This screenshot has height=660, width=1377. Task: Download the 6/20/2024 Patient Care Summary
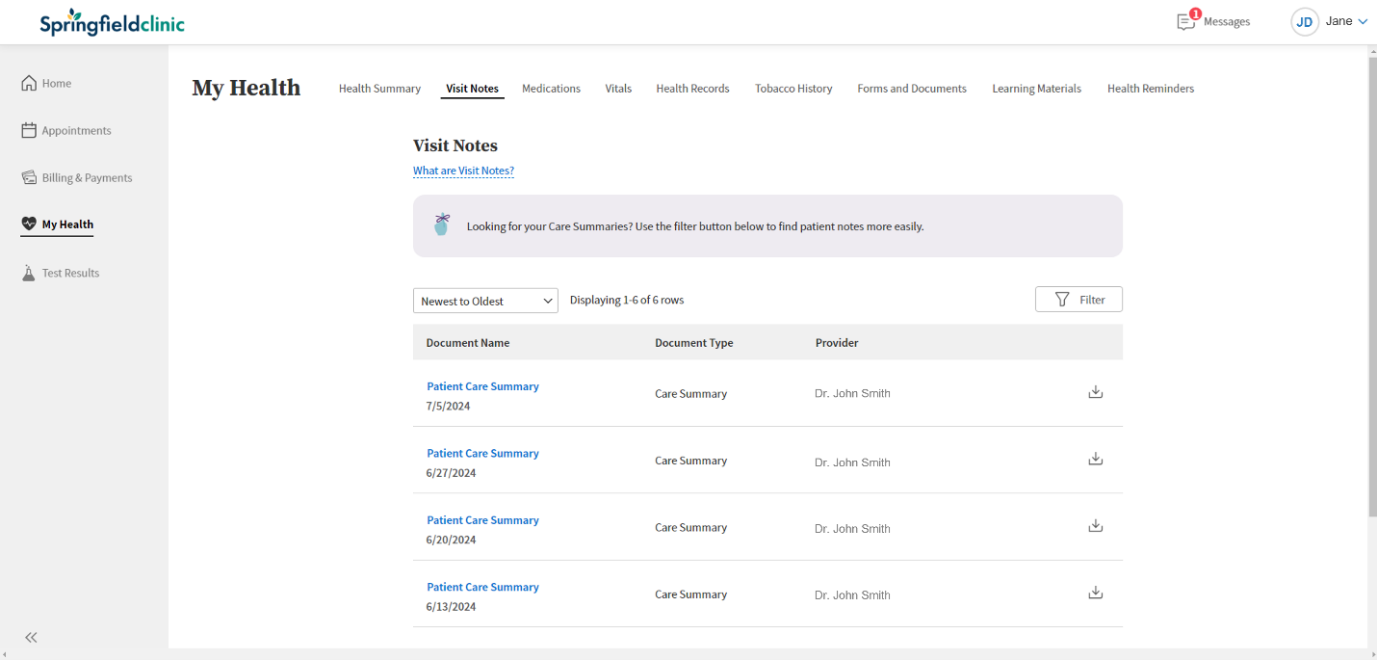1095,526
